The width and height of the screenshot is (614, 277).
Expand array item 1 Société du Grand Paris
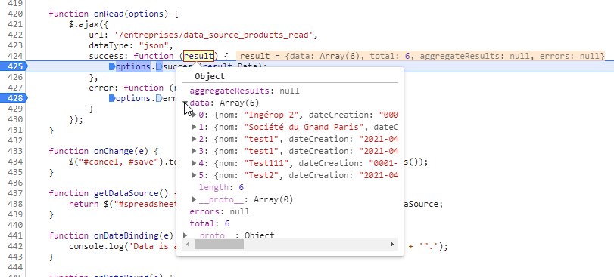pyautogui.click(x=195, y=128)
